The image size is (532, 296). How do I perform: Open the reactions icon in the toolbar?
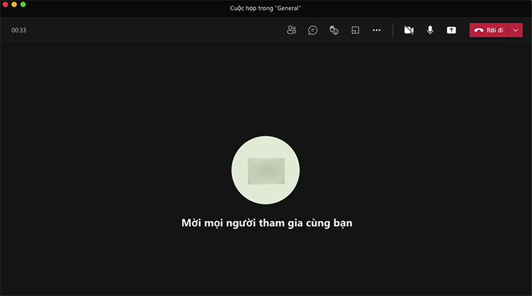(x=334, y=30)
